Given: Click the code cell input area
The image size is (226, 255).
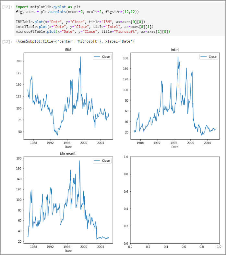Looking at the screenshot, I should click(x=120, y=19).
